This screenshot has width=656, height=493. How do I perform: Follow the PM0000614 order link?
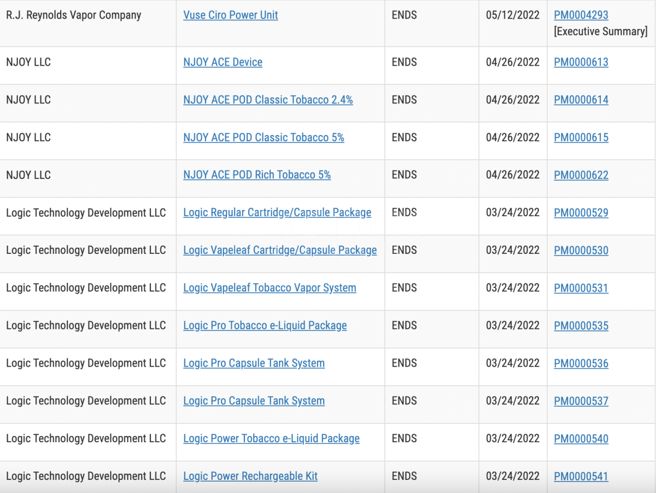pyautogui.click(x=581, y=100)
